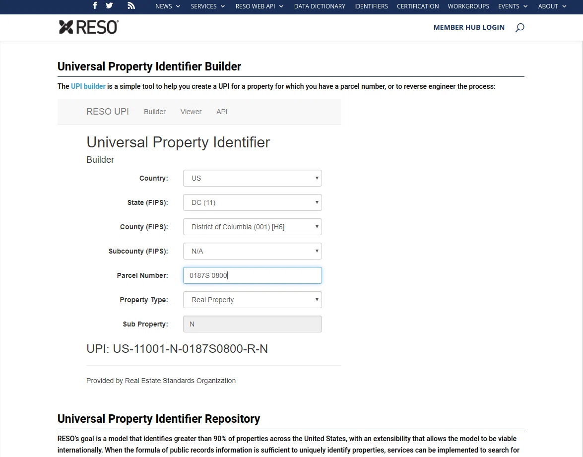This screenshot has height=457, width=583.
Task: Click the 'County (FIPS):' label
Action: (x=144, y=227)
